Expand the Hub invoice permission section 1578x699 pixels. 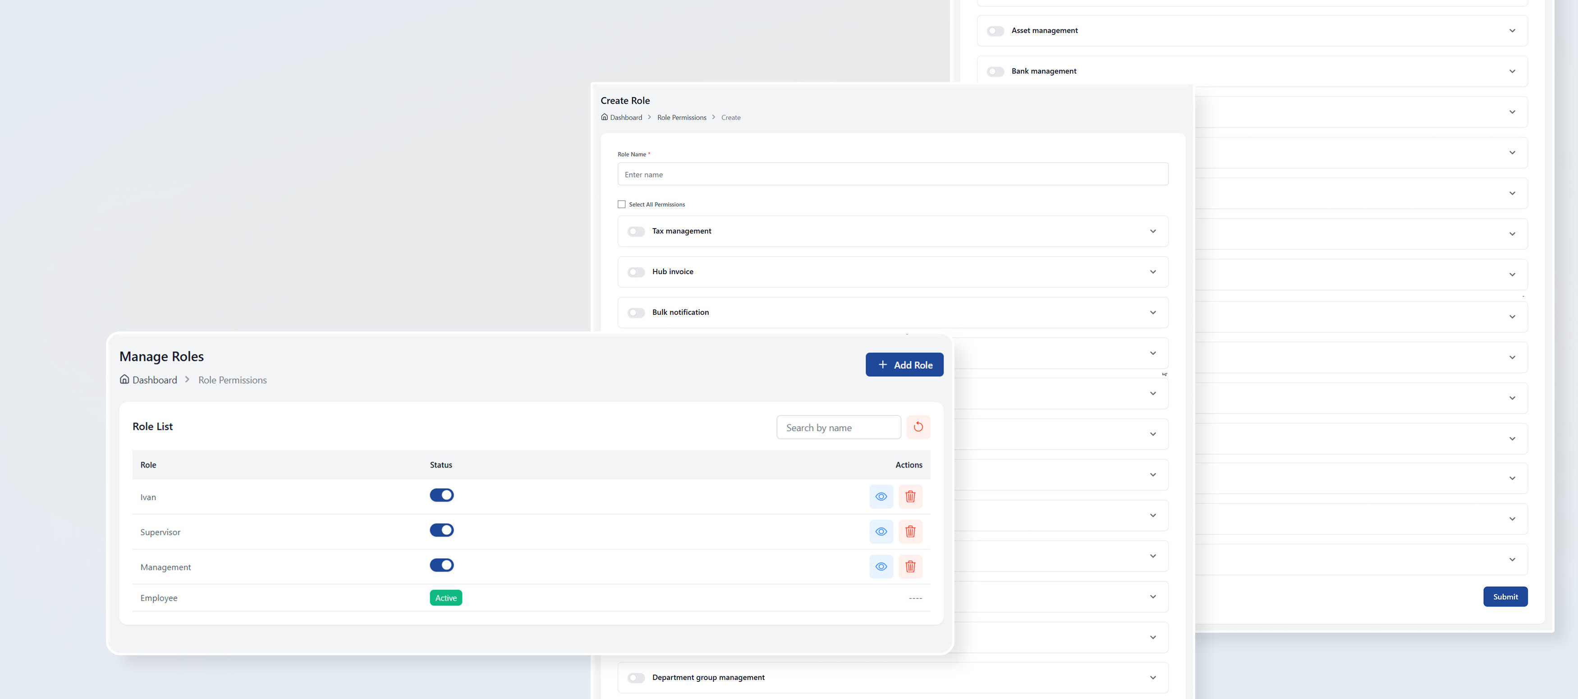[x=1153, y=271]
